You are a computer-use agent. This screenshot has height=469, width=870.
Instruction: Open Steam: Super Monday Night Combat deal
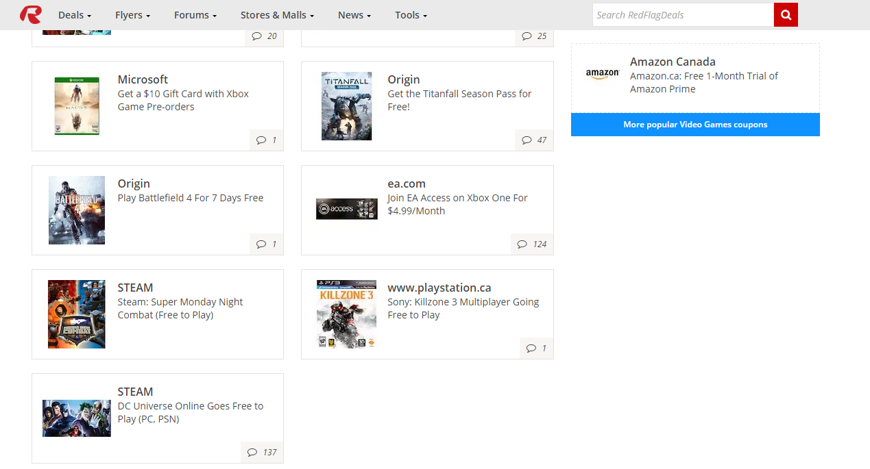click(180, 308)
